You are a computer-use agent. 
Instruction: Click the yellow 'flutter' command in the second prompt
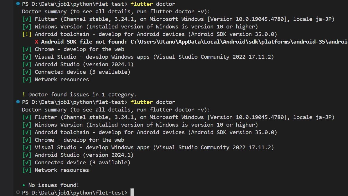(142, 102)
